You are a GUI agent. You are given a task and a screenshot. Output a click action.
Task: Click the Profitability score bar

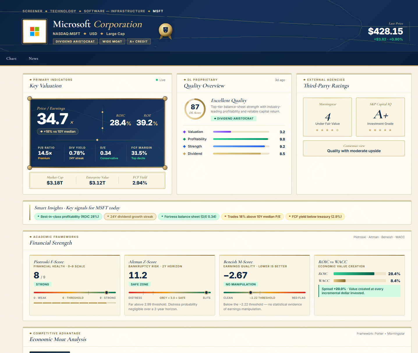(241, 139)
